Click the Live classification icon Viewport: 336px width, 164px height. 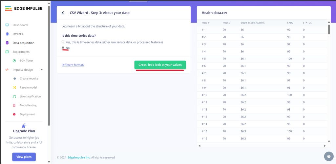[14, 97]
